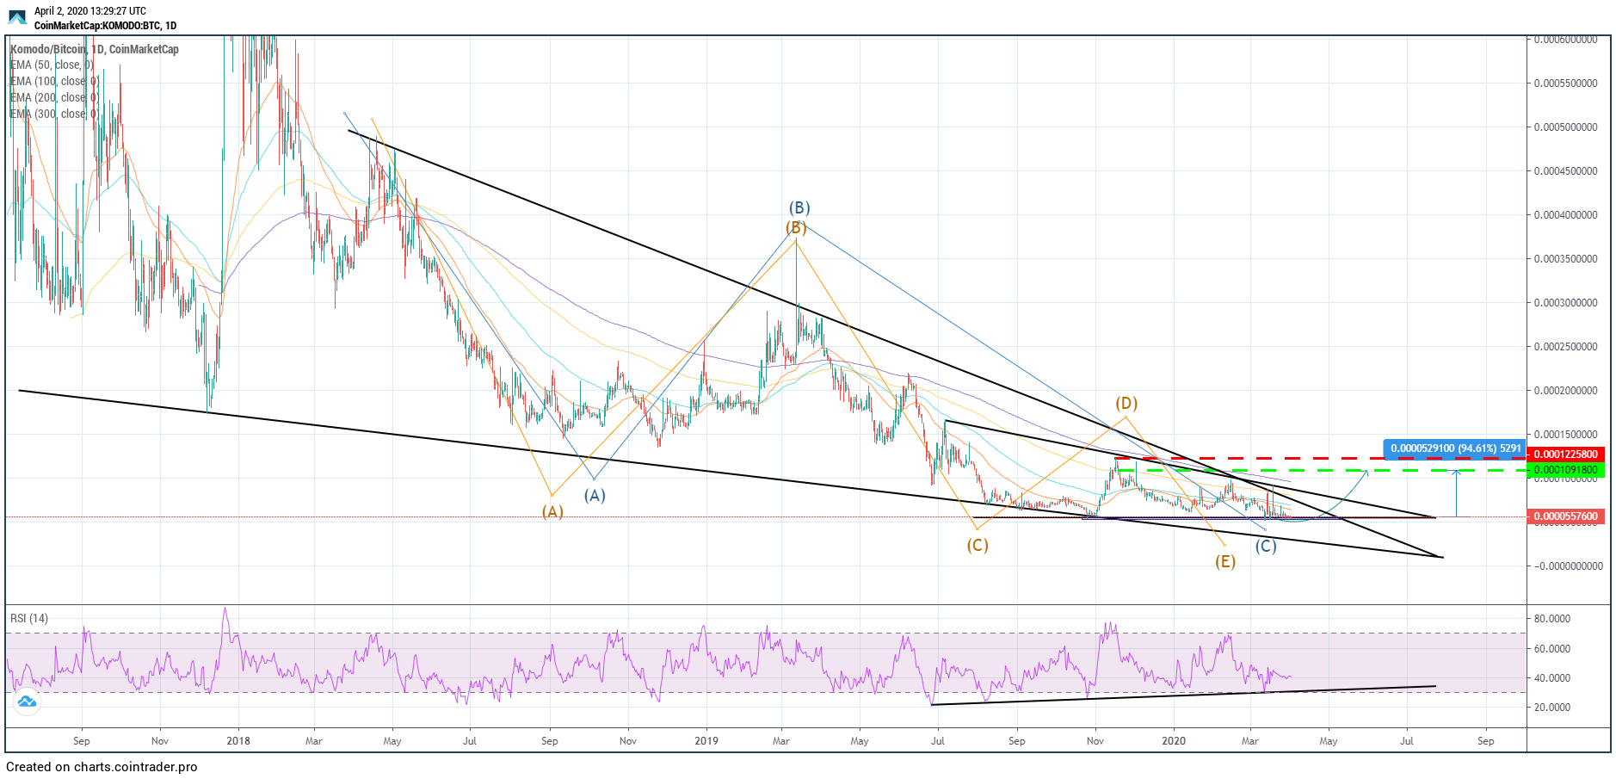Select the EMA (300, close, 0) legend entry
1616x779 pixels.
(x=54, y=114)
